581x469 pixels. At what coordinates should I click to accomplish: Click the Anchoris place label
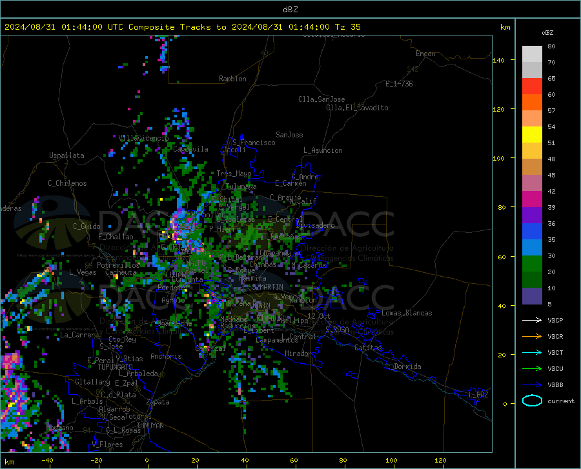coord(166,356)
